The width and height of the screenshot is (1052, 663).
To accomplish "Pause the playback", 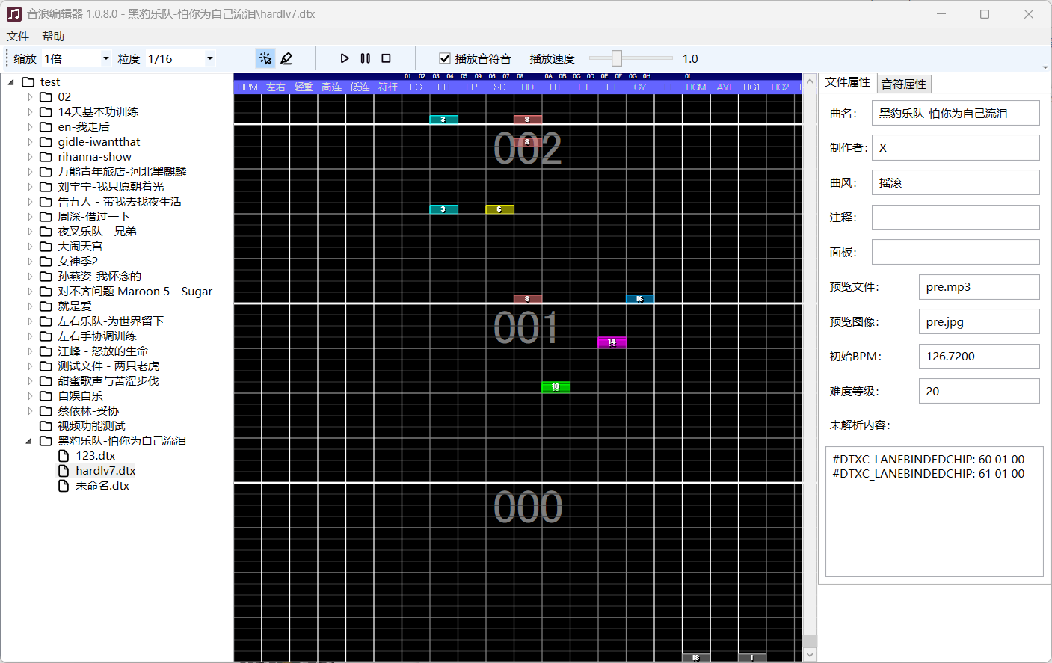I will coord(365,58).
